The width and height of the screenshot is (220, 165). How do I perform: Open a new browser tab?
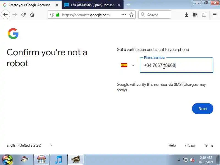coord(128,5)
